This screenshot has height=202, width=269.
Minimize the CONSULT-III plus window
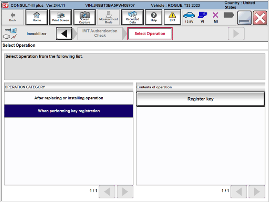point(245,18)
